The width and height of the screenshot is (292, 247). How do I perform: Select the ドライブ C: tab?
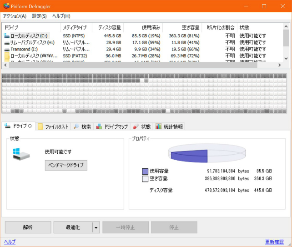pos(19,126)
